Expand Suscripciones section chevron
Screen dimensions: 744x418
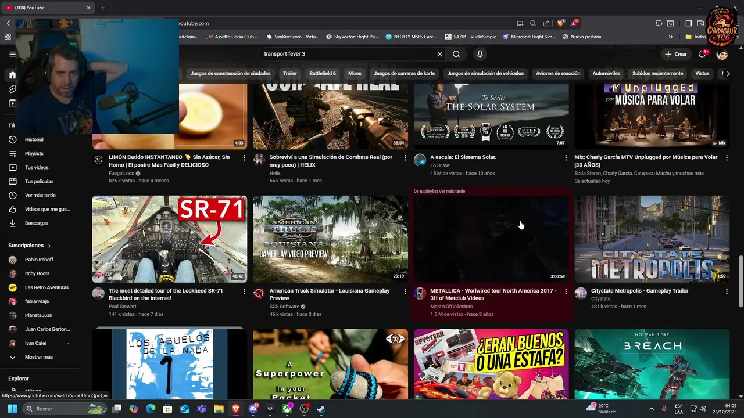tap(49, 246)
